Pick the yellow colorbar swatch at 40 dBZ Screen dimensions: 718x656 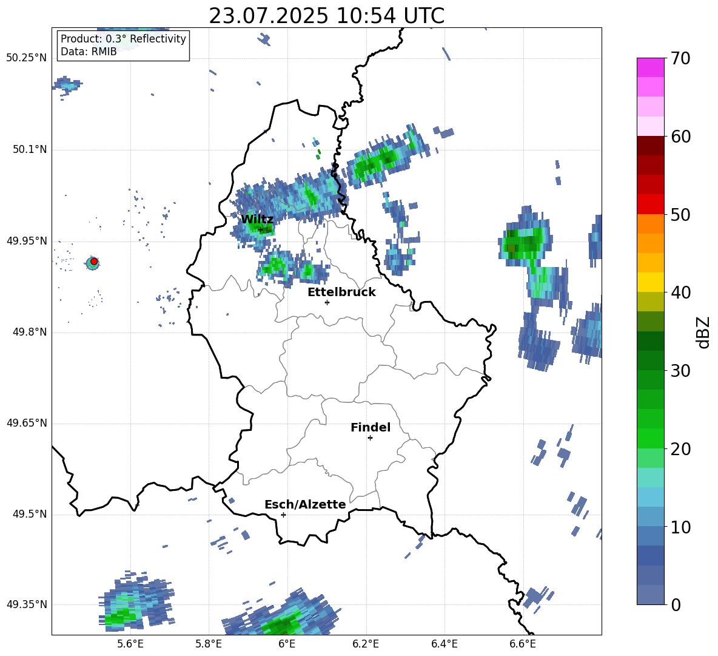(650, 282)
